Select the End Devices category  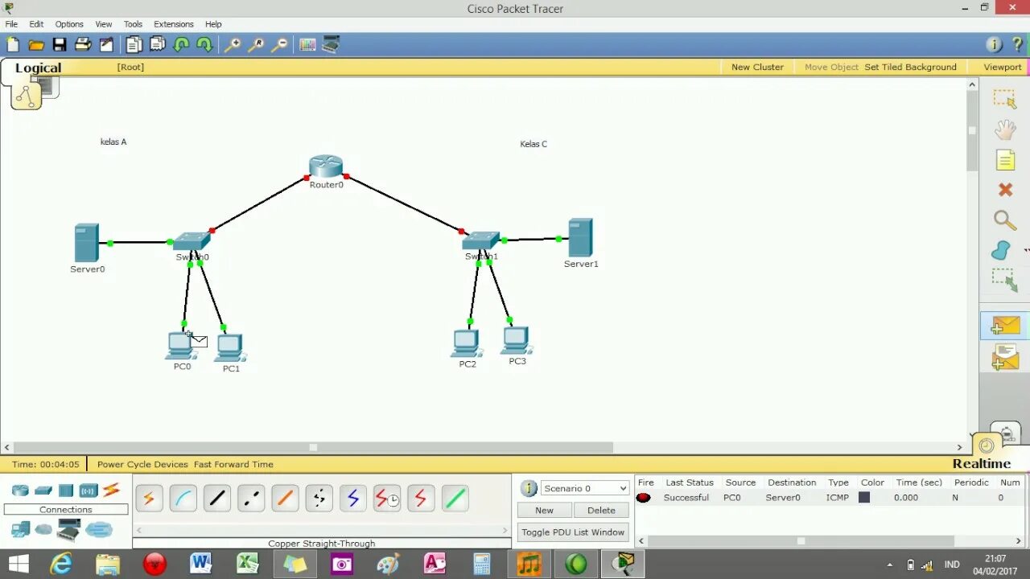(x=20, y=529)
